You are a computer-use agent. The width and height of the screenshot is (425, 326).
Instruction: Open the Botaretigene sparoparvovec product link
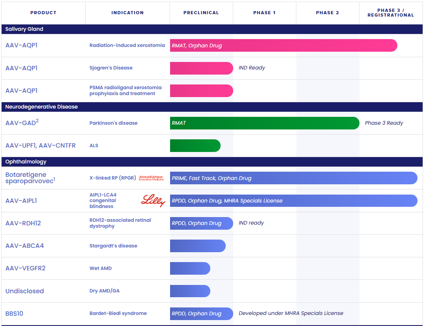click(x=29, y=178)
